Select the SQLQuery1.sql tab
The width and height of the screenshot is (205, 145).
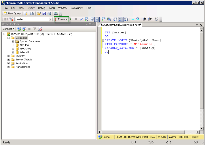click(x=121, y=25)
